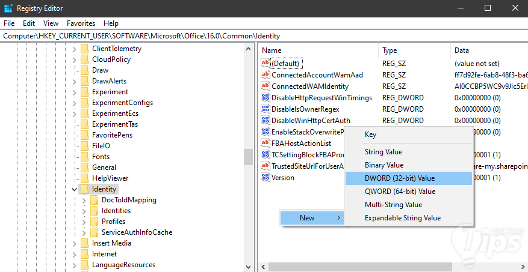Click the ServiceAuthInfoCache folder icon
528x272 pixels.
pos(94,232)
